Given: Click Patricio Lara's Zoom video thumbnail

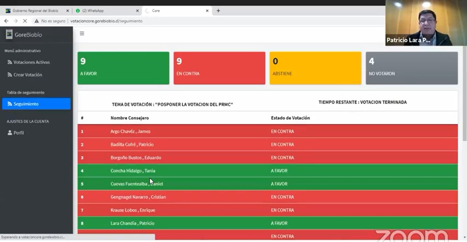Looking at the screenshot, I should (426, 23).
